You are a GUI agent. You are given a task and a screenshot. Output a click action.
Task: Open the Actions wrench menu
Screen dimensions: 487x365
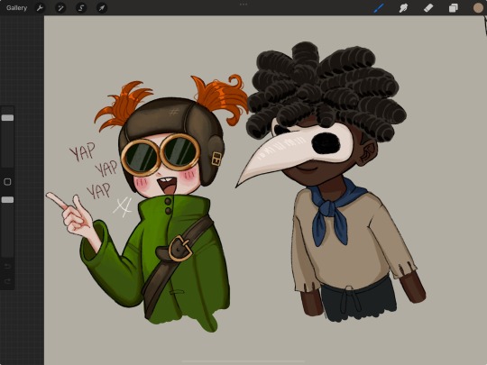click(x=40, y=8)
